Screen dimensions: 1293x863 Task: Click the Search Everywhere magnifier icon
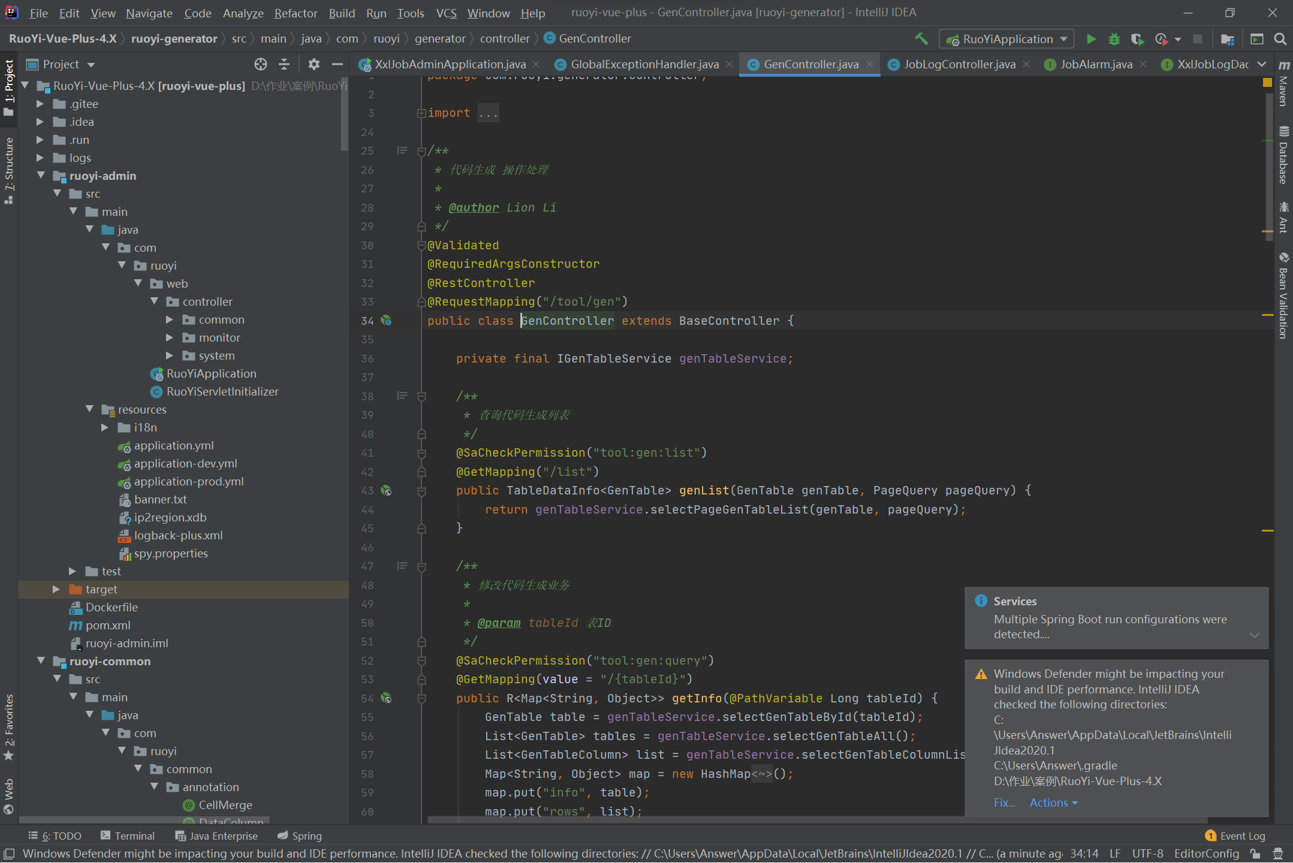pyautogui.click(x=1280, y=39)
